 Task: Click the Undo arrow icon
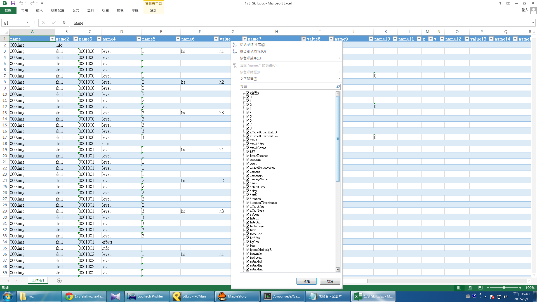tap(21, 3)
